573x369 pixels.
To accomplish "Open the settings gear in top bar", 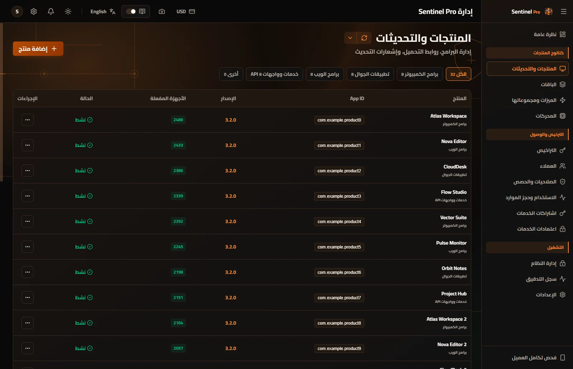I will [x=34, y=11].
